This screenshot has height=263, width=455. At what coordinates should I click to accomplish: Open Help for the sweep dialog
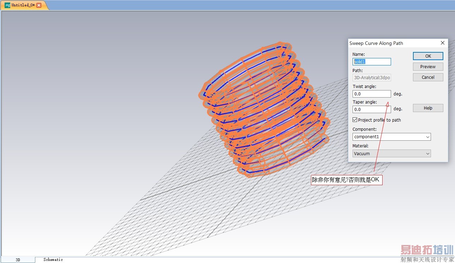(x=428, y=108)
